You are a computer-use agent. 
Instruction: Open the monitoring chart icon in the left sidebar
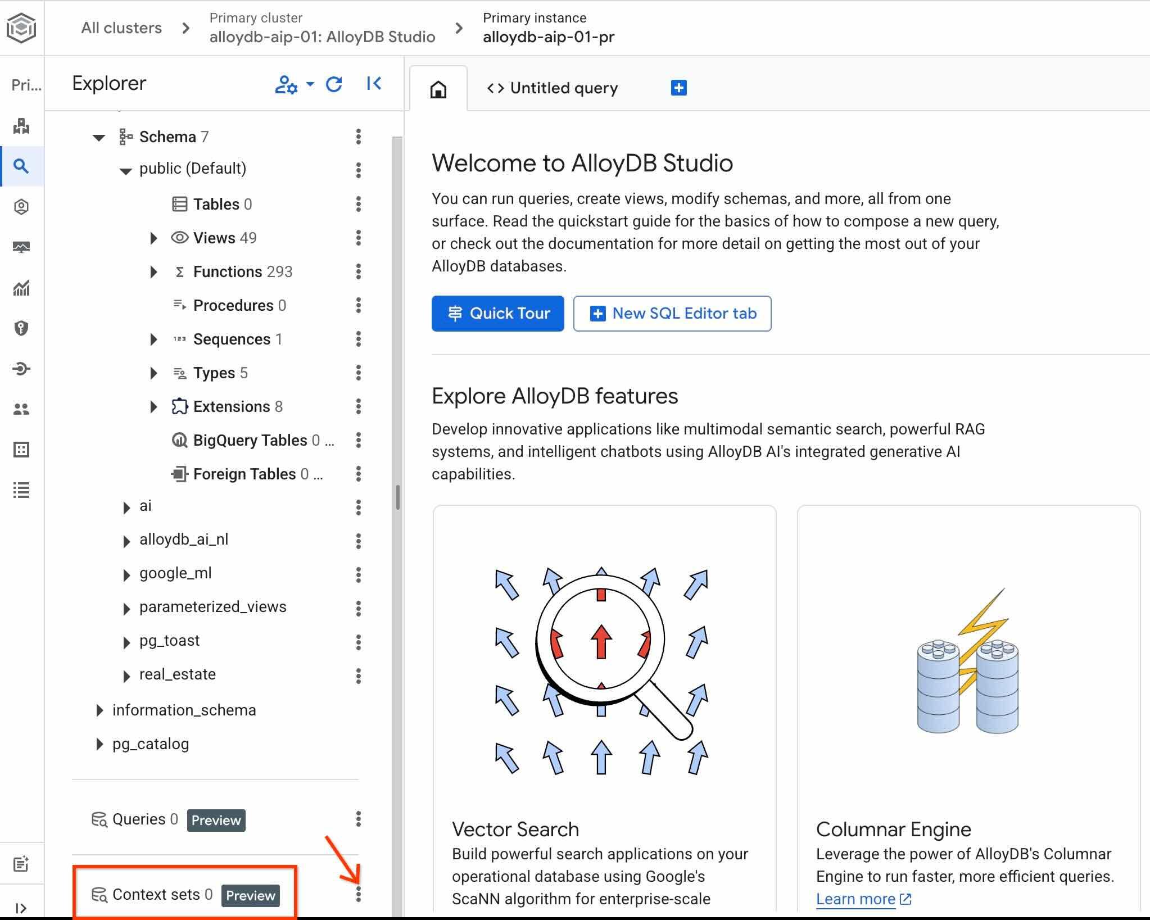21,288
